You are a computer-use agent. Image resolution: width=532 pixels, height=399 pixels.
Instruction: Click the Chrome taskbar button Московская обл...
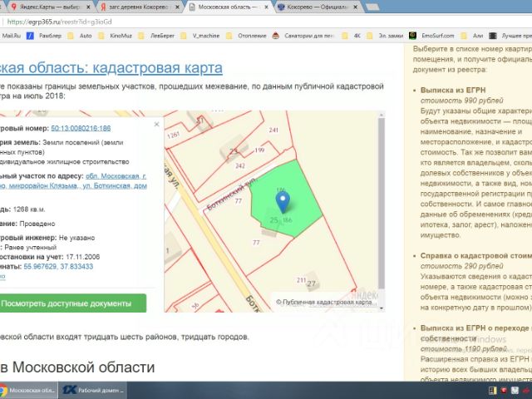(28, 390)
